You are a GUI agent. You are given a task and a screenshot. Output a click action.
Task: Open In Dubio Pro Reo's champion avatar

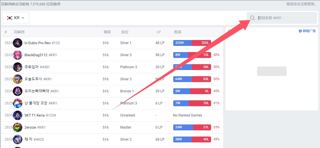pyautogui.click(x=18, y=43)
